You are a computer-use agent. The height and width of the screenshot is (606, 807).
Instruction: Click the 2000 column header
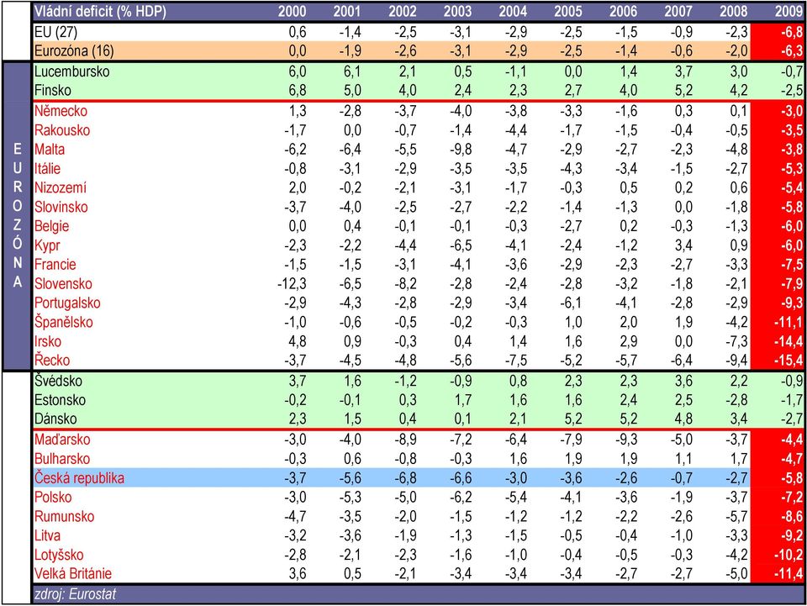pyautogui.click(x=292, y=11)
